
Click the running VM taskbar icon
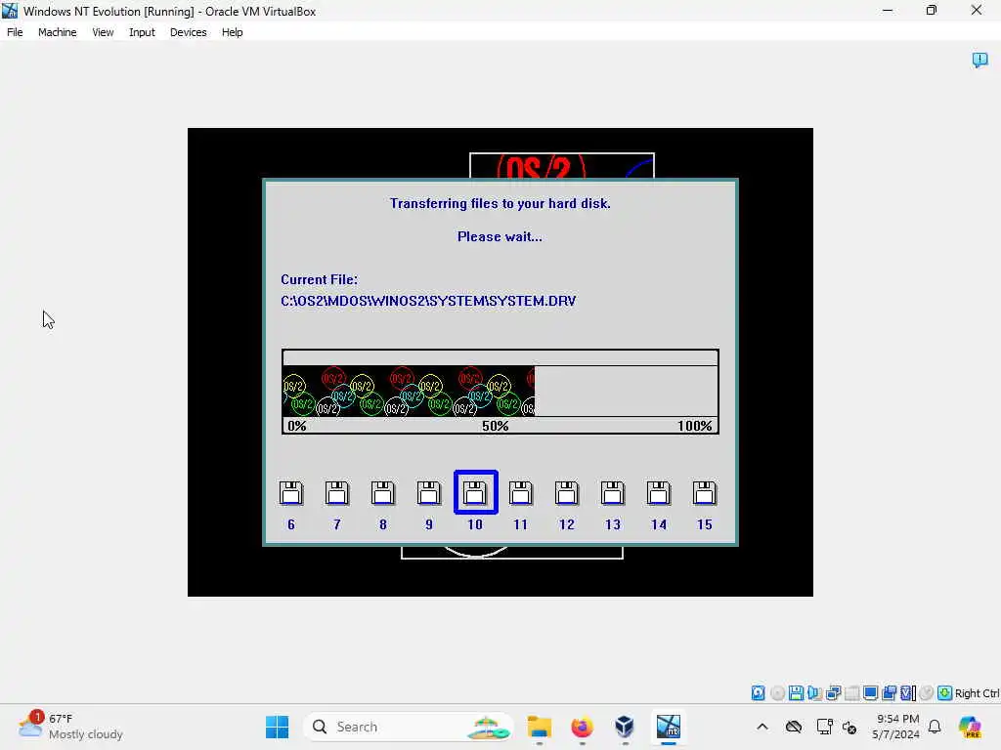[x=669, y=727]
